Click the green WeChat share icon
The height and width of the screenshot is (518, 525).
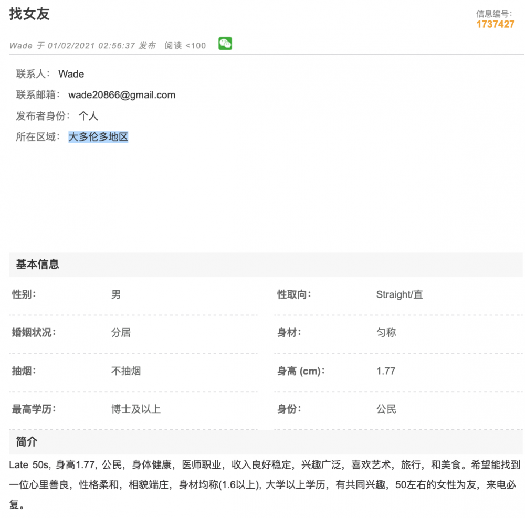(x=225, y=44)
